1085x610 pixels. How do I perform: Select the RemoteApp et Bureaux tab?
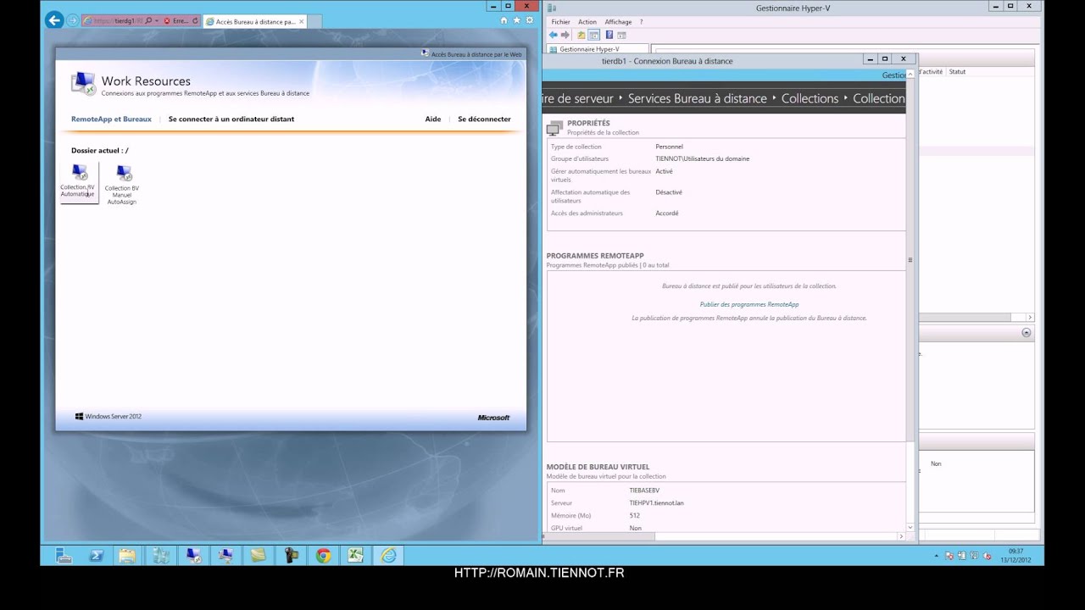coord(111,119)
